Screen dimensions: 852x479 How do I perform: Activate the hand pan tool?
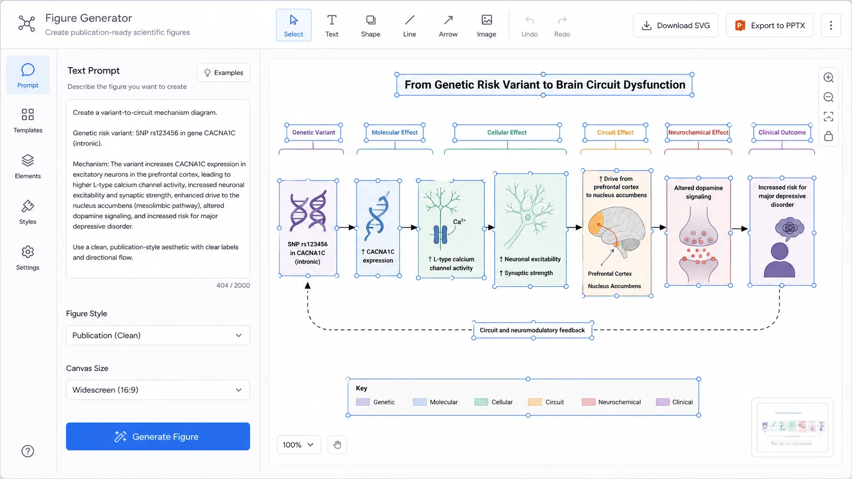[x=337, y=444]
